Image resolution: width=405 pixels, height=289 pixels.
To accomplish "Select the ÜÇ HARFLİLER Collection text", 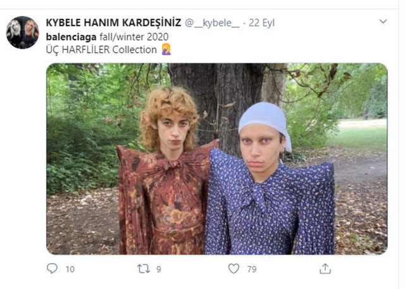I will (x=101, y=49).
